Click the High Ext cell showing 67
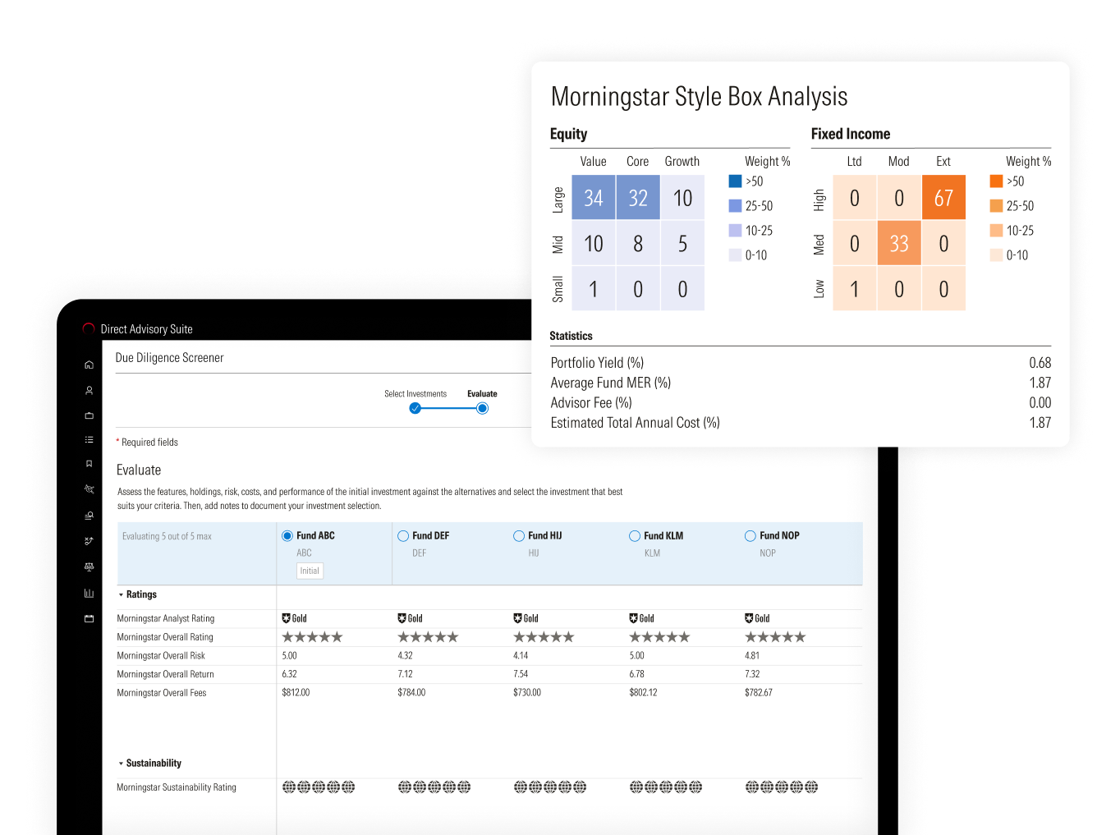The height and width of the screenshot is (835, 1120). pos(943,198)
